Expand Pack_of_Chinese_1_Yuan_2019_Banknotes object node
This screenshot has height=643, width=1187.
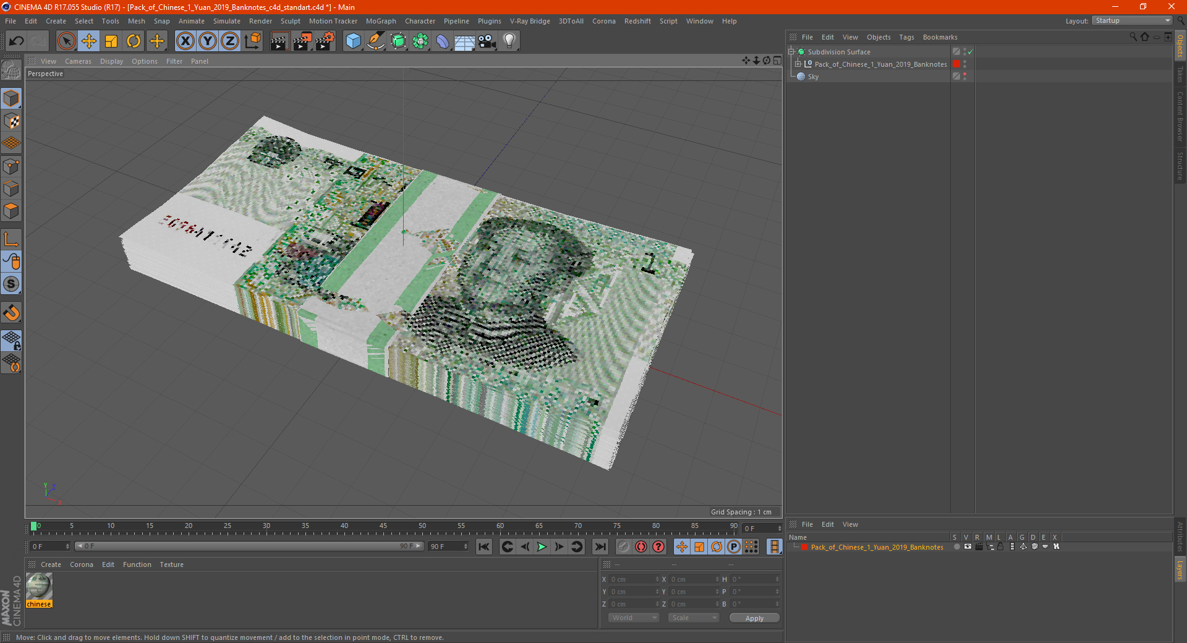click(798, 64)
